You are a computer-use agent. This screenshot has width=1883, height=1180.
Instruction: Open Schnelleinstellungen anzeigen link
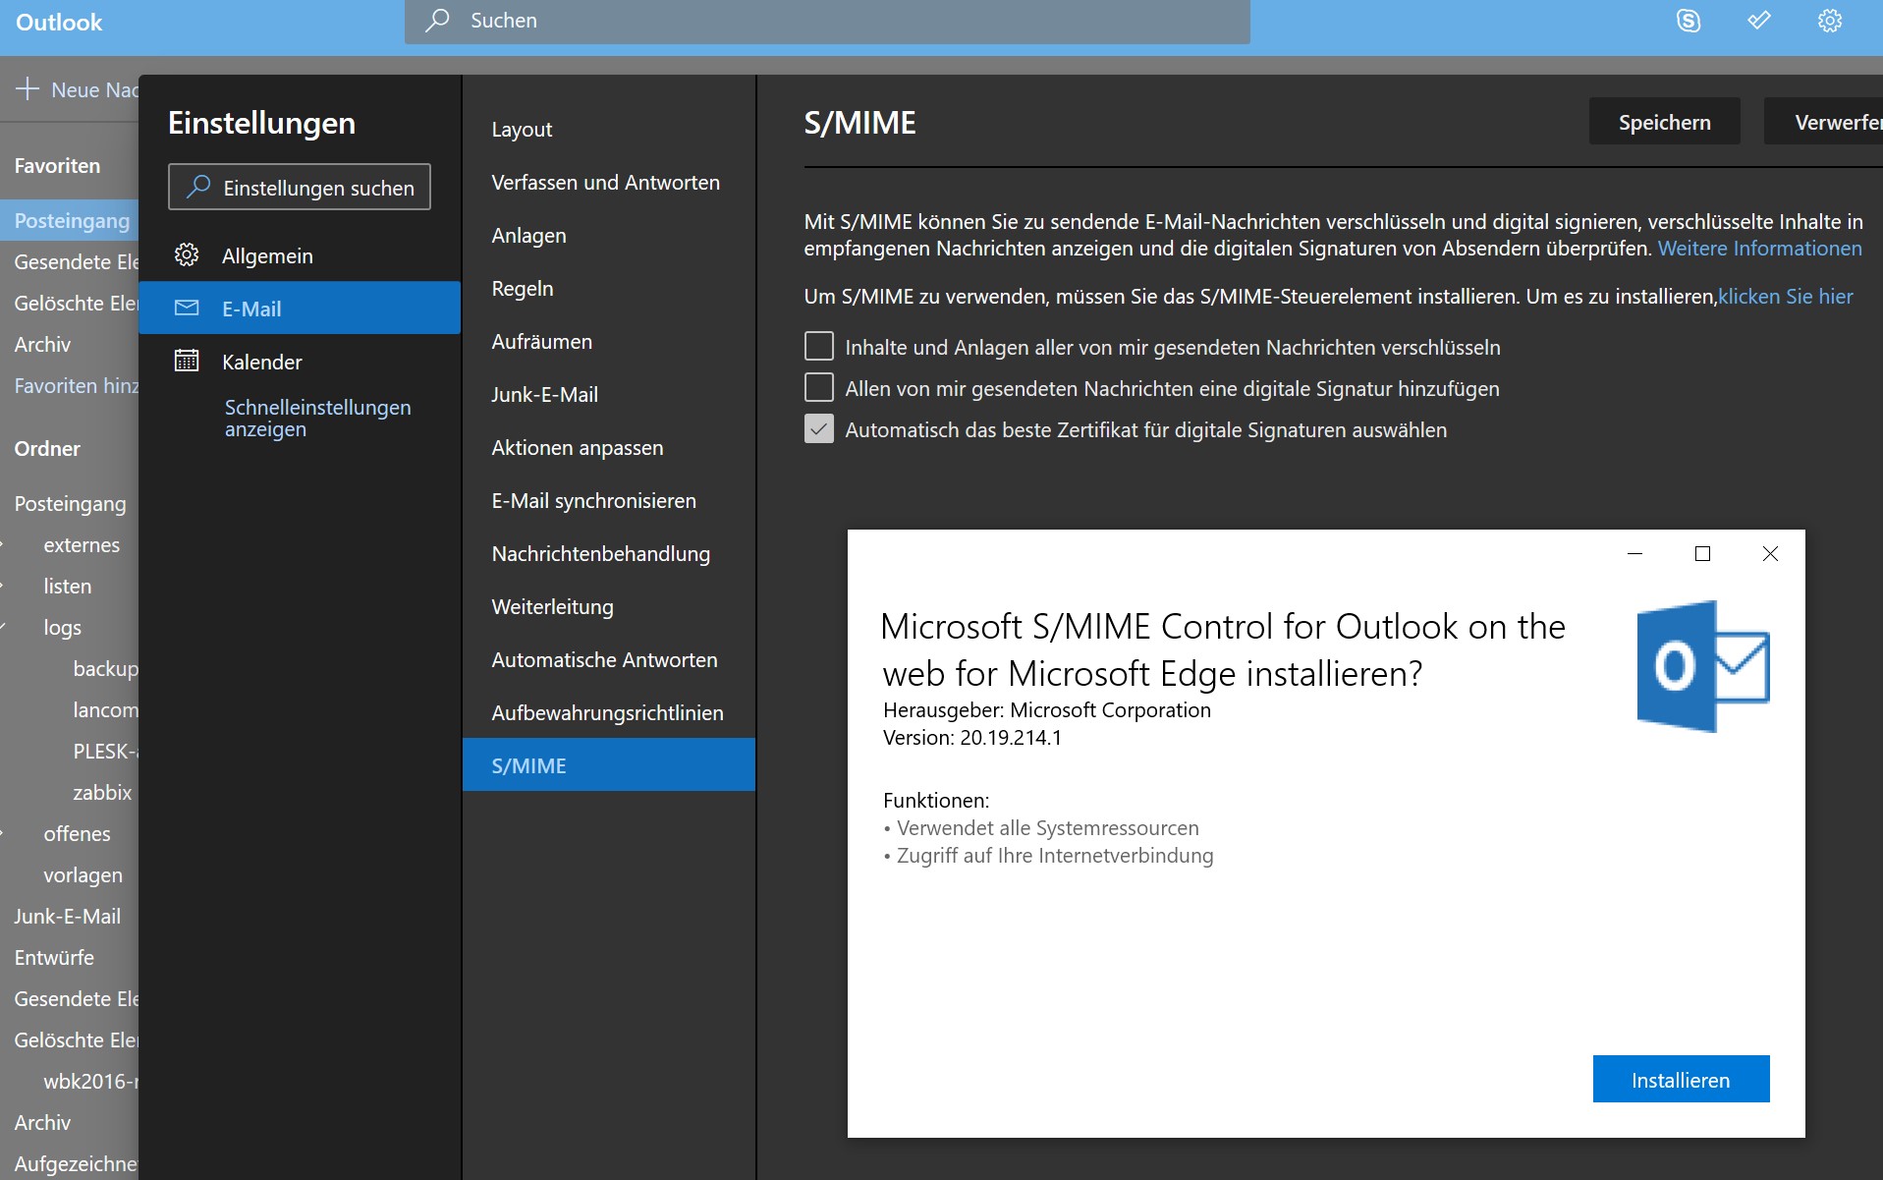(317, 418)
